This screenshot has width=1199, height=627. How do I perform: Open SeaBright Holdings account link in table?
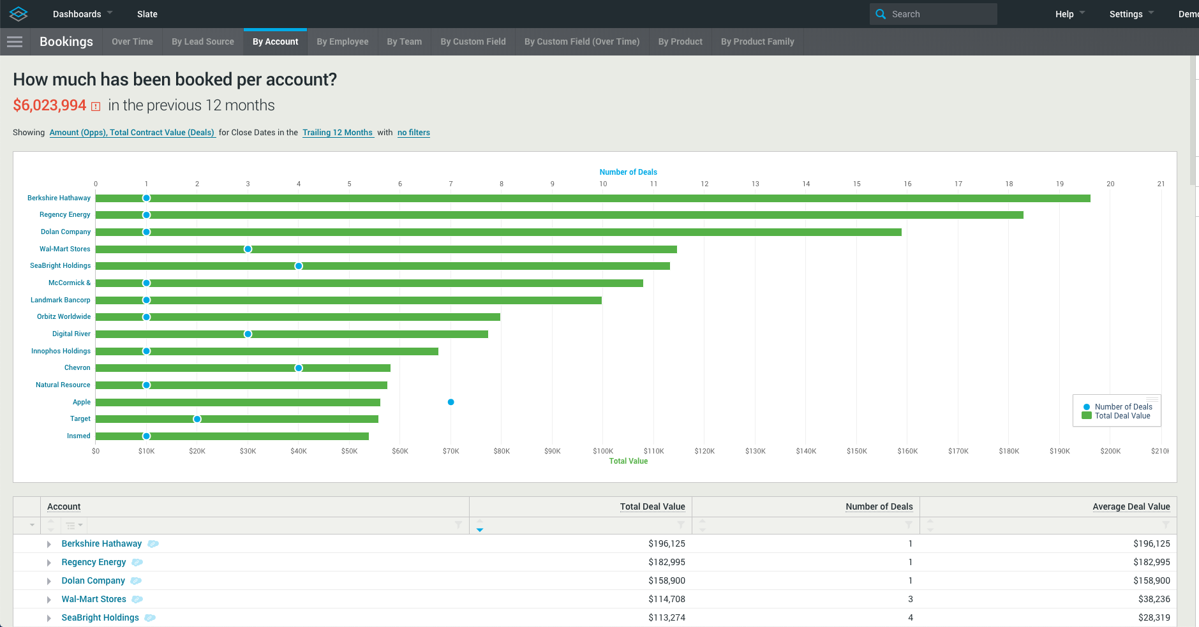pos(100,618)
